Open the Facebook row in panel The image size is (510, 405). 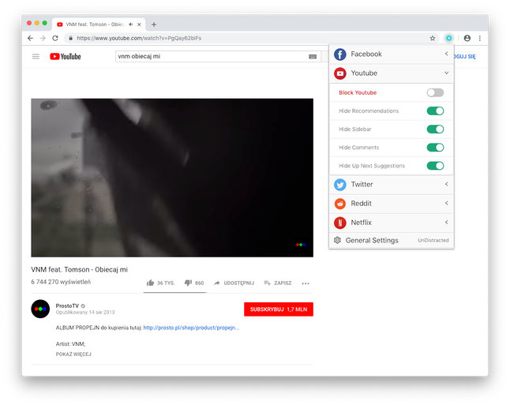(392, 54)
